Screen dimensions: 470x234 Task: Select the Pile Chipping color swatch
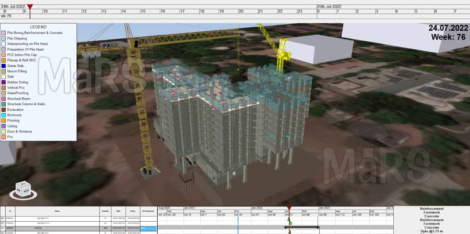click(4, 39)
